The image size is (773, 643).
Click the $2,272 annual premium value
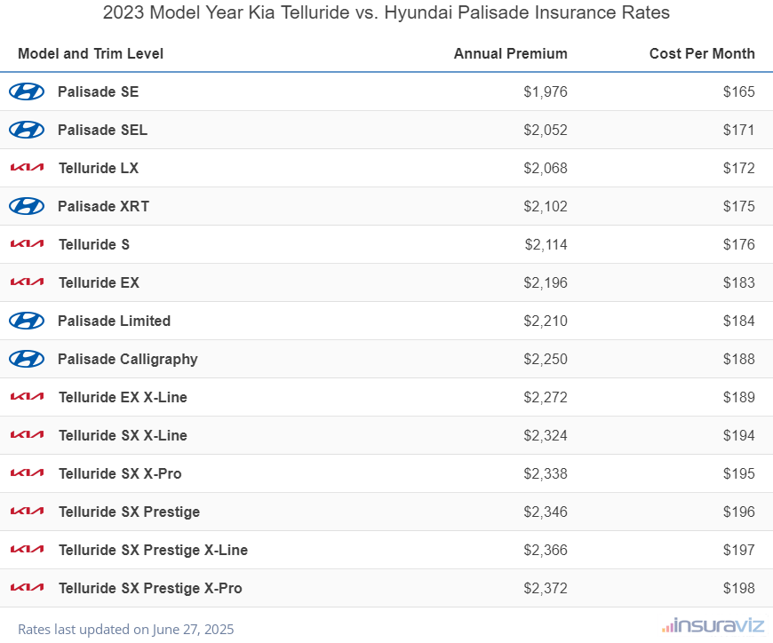pos(546,397)
